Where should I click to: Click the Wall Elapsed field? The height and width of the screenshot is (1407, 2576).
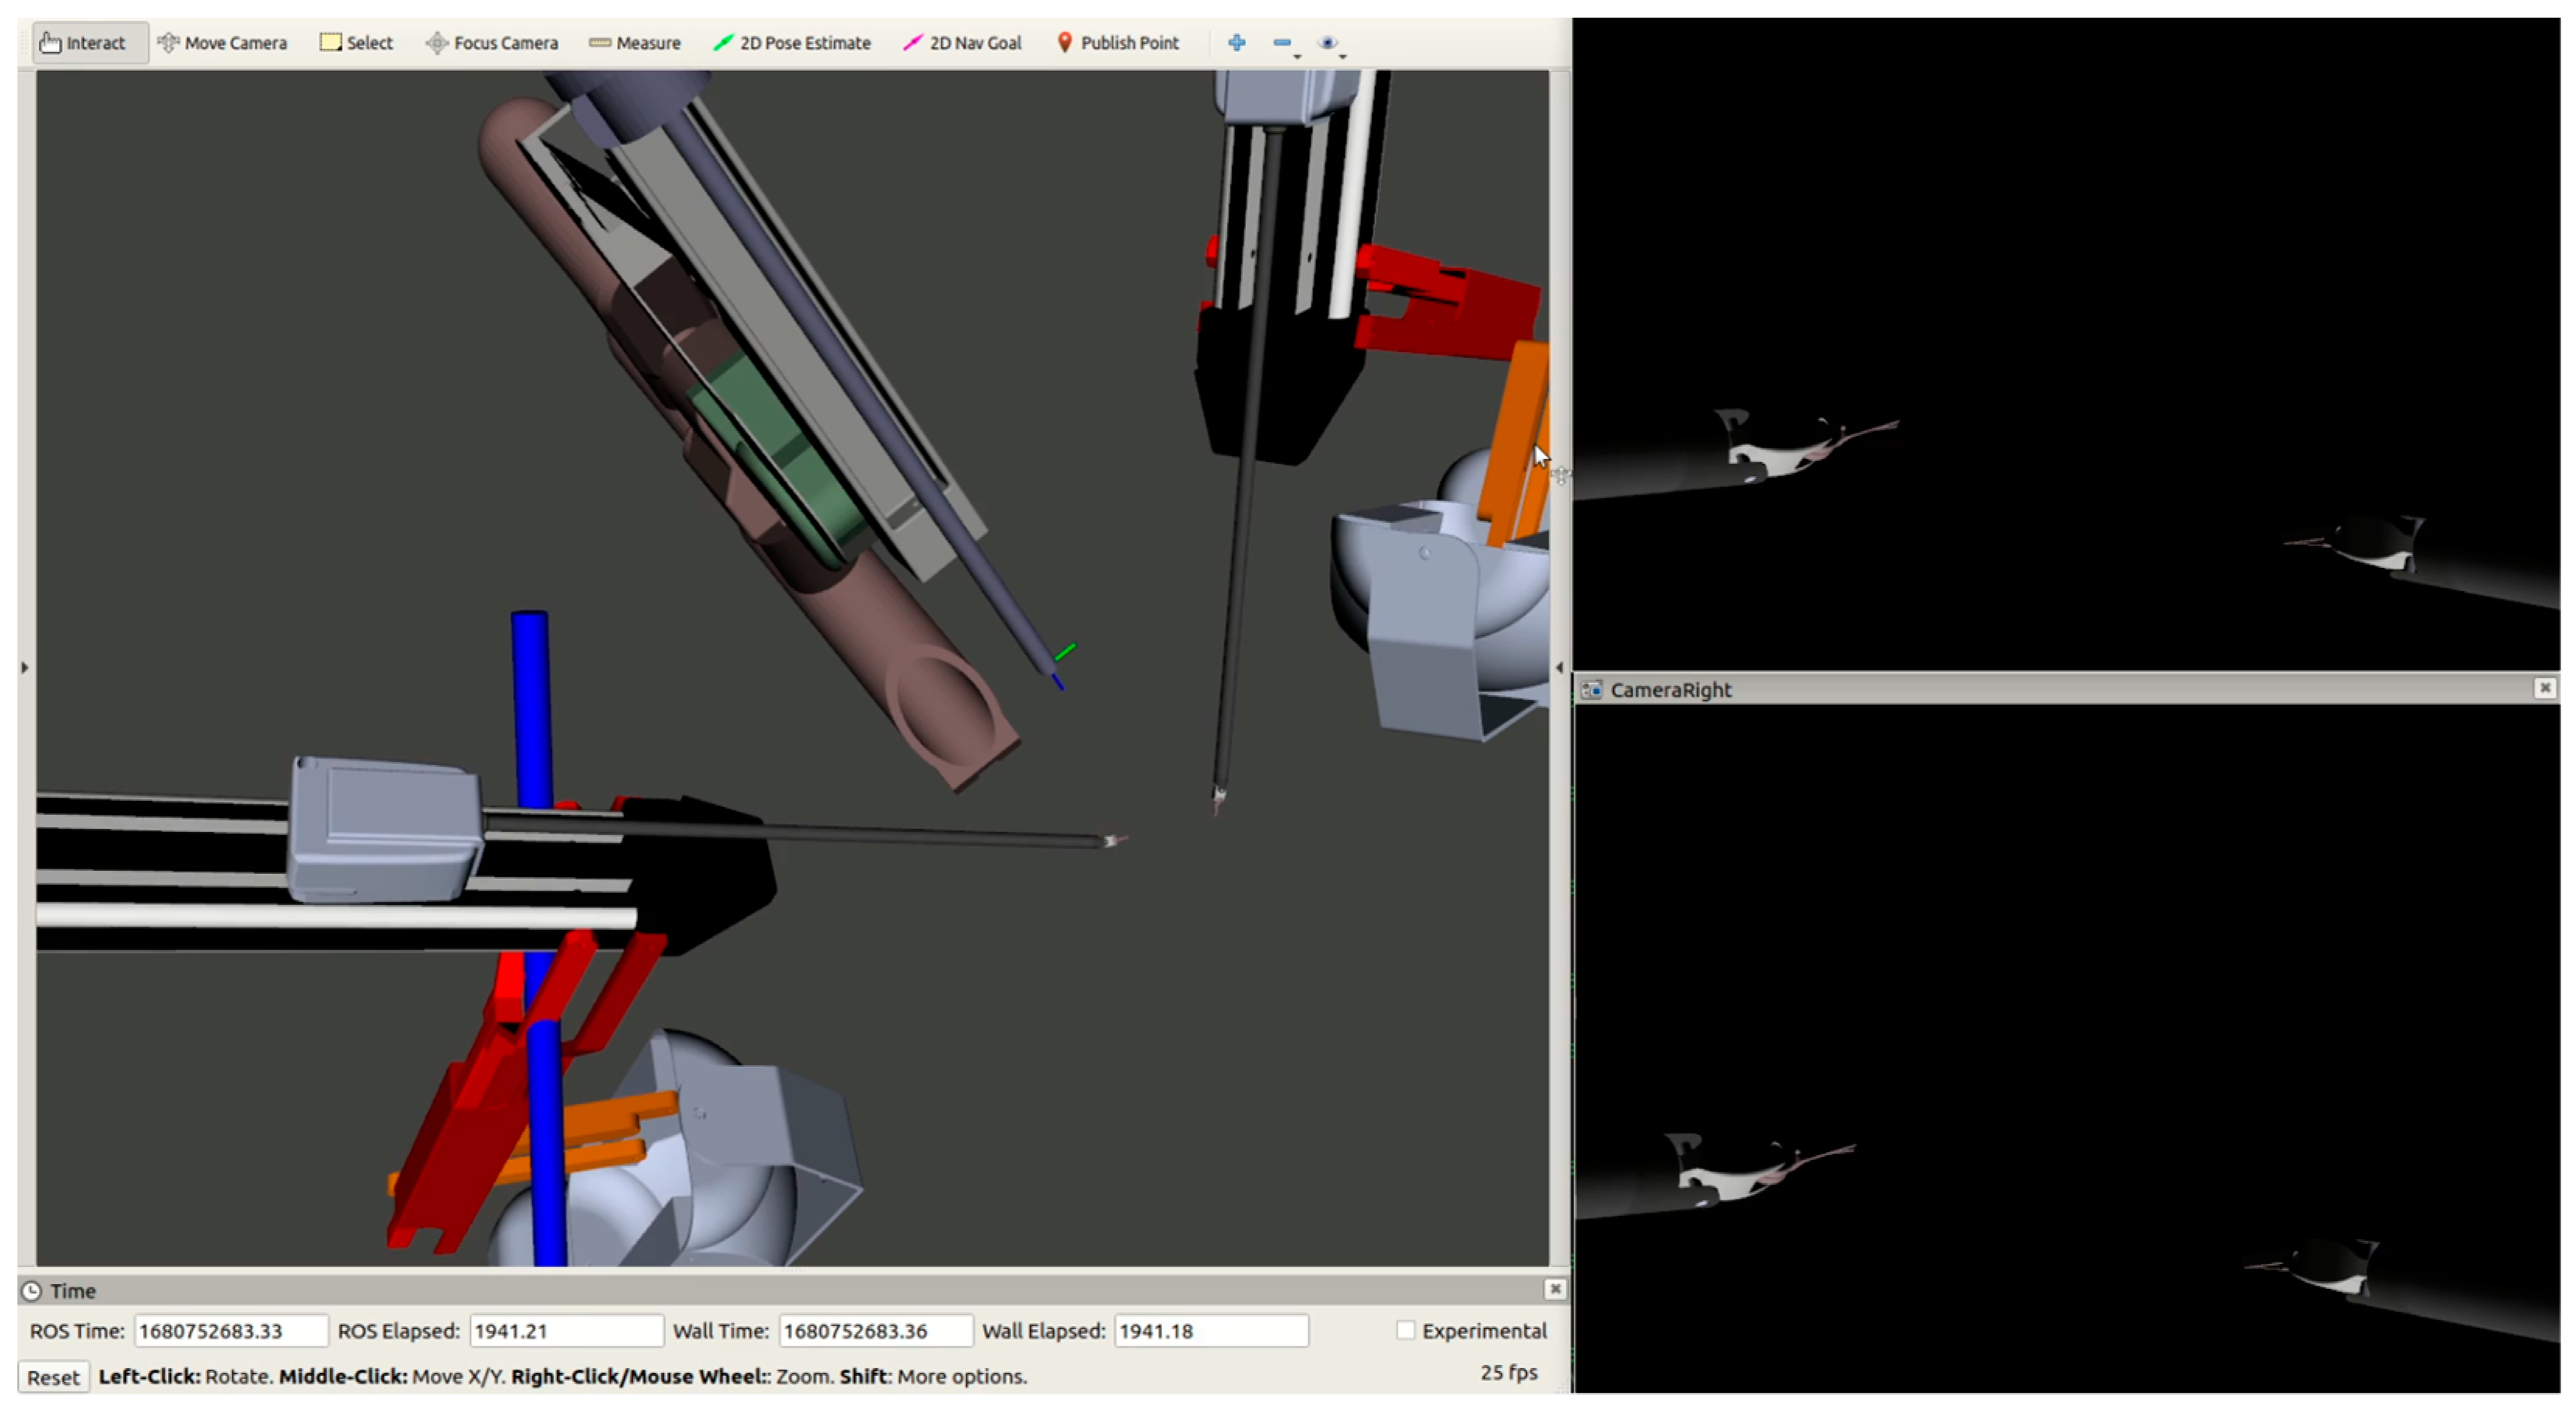[x=1210, y=1331]
